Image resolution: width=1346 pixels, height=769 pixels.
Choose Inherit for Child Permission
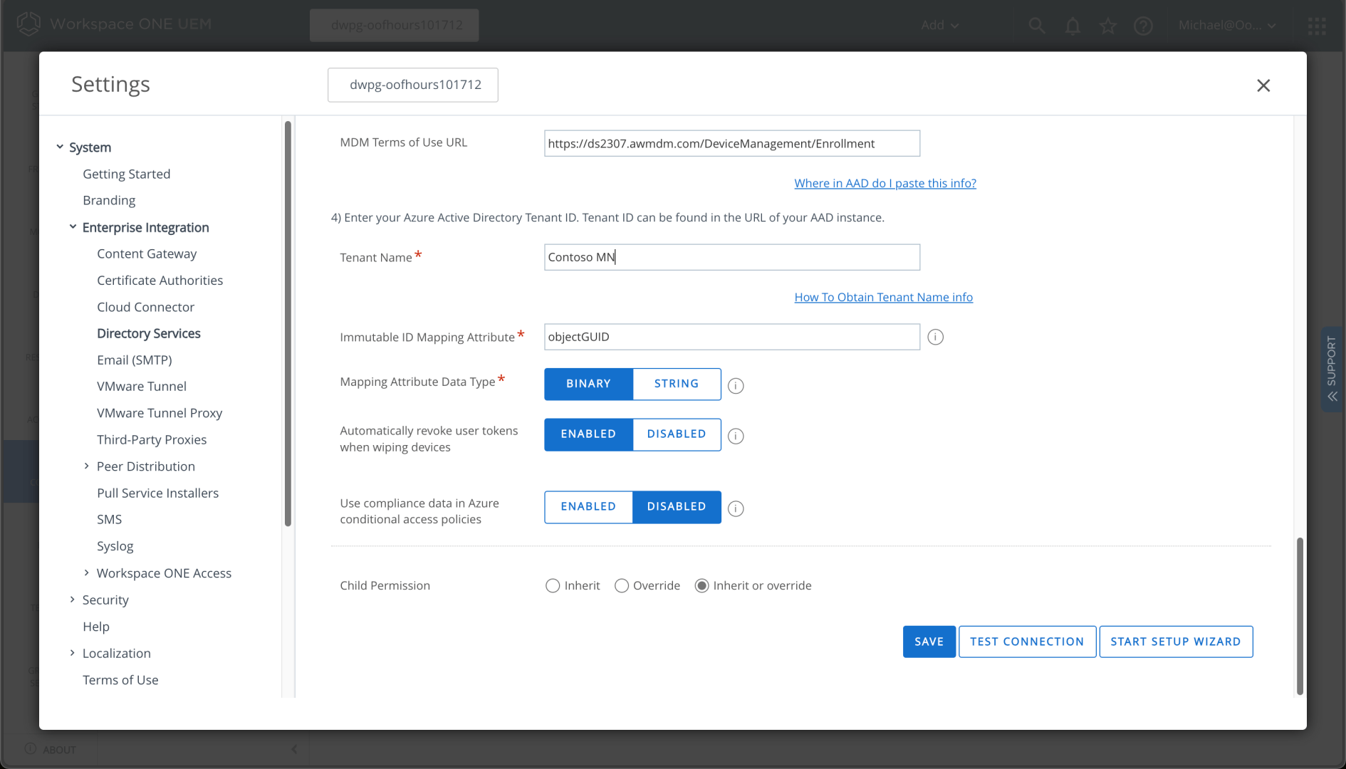pos(553,585)
